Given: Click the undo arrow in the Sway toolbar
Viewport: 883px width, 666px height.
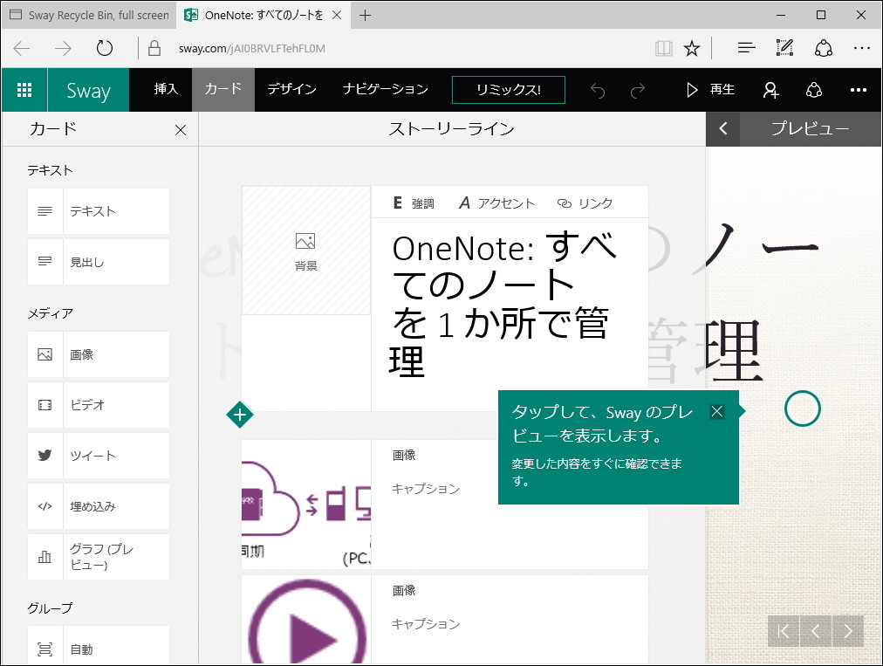Looking at the screenshot, I should click(598, 89).
